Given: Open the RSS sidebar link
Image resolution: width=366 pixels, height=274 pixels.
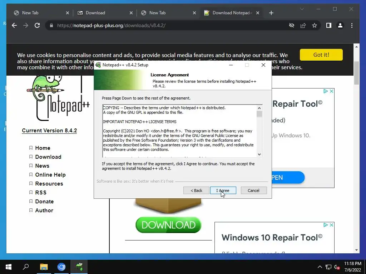Looking at the screenshot, I should click(41, 192).
